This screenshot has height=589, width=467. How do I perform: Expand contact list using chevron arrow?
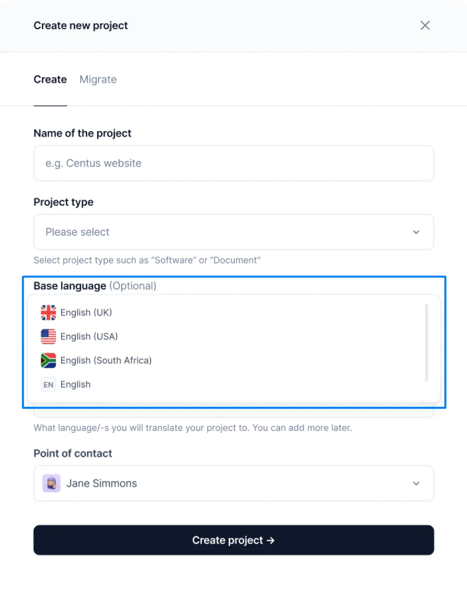point(416,484)
